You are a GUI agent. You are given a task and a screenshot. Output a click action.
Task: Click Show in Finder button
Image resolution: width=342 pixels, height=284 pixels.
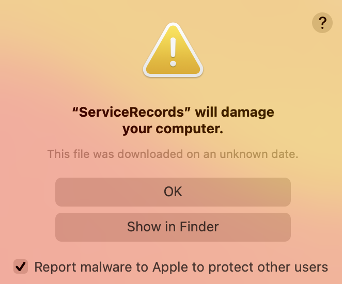click(173, 227)
